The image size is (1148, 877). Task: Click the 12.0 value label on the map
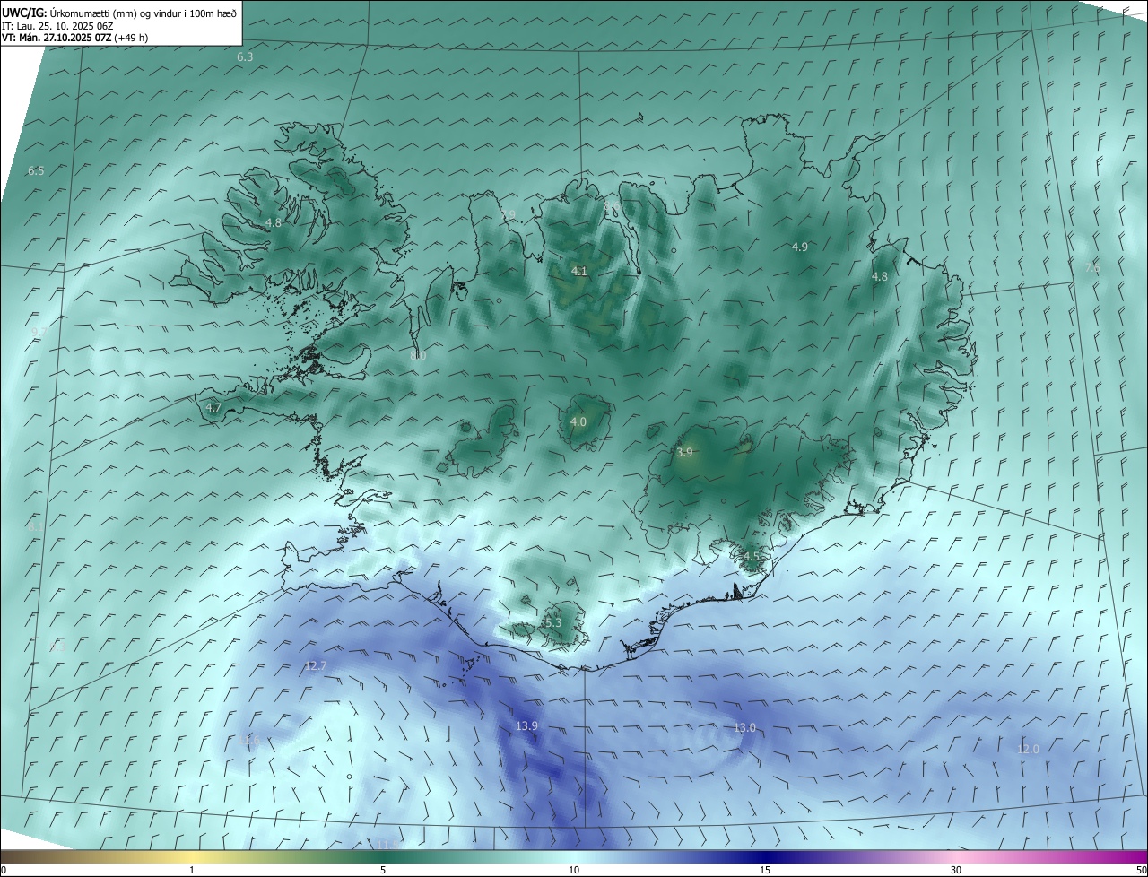tap(1028, 749)
